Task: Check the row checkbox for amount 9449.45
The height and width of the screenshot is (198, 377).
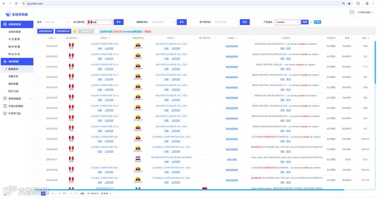Action: pos(39,139)
